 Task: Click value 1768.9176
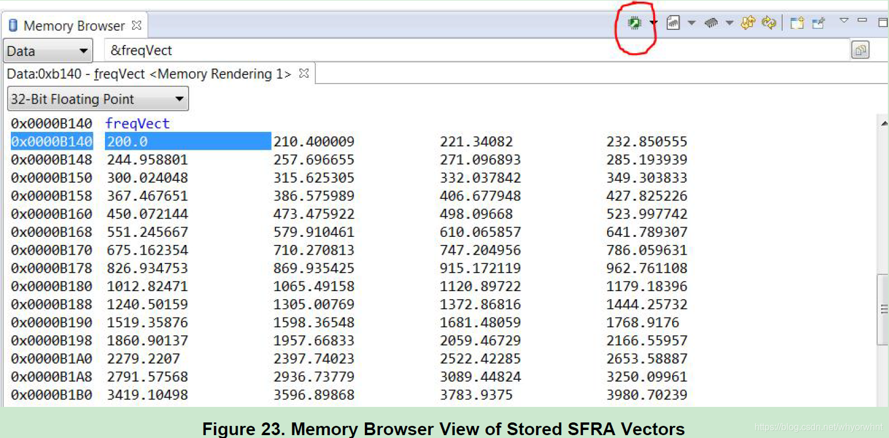643,323
